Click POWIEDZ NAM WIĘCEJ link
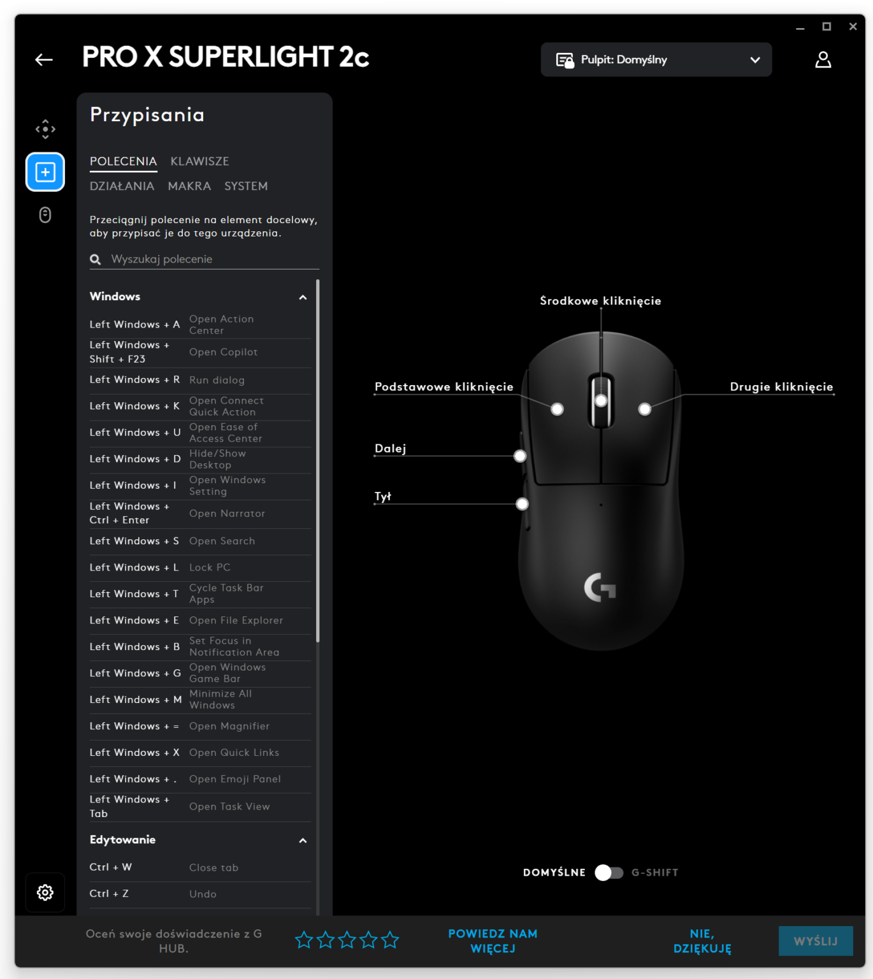The image size is (873, 979). tap(493, 941)
